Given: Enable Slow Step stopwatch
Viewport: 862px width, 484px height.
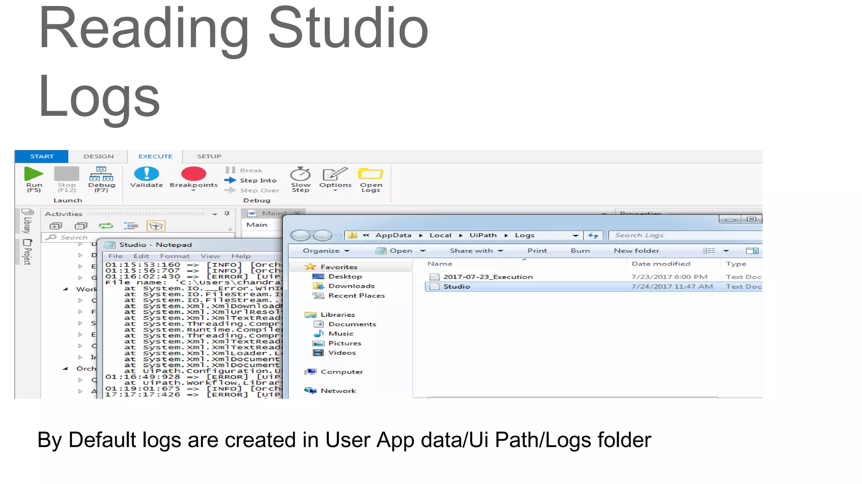Looking at the screenshot, I should click(x=301, y=174).
